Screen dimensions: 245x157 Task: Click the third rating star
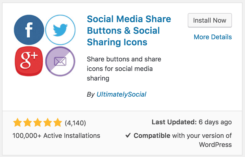pos(38,122)
